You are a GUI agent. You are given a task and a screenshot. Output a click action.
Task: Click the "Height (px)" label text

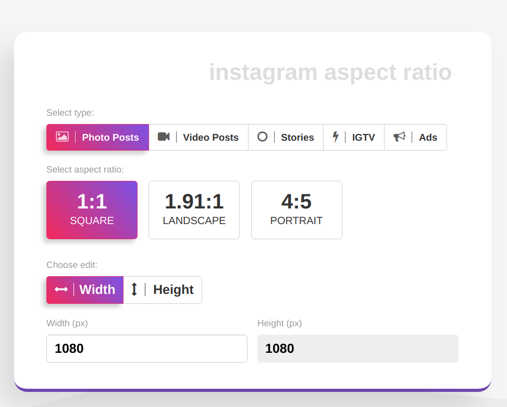[x=280, y=323]
